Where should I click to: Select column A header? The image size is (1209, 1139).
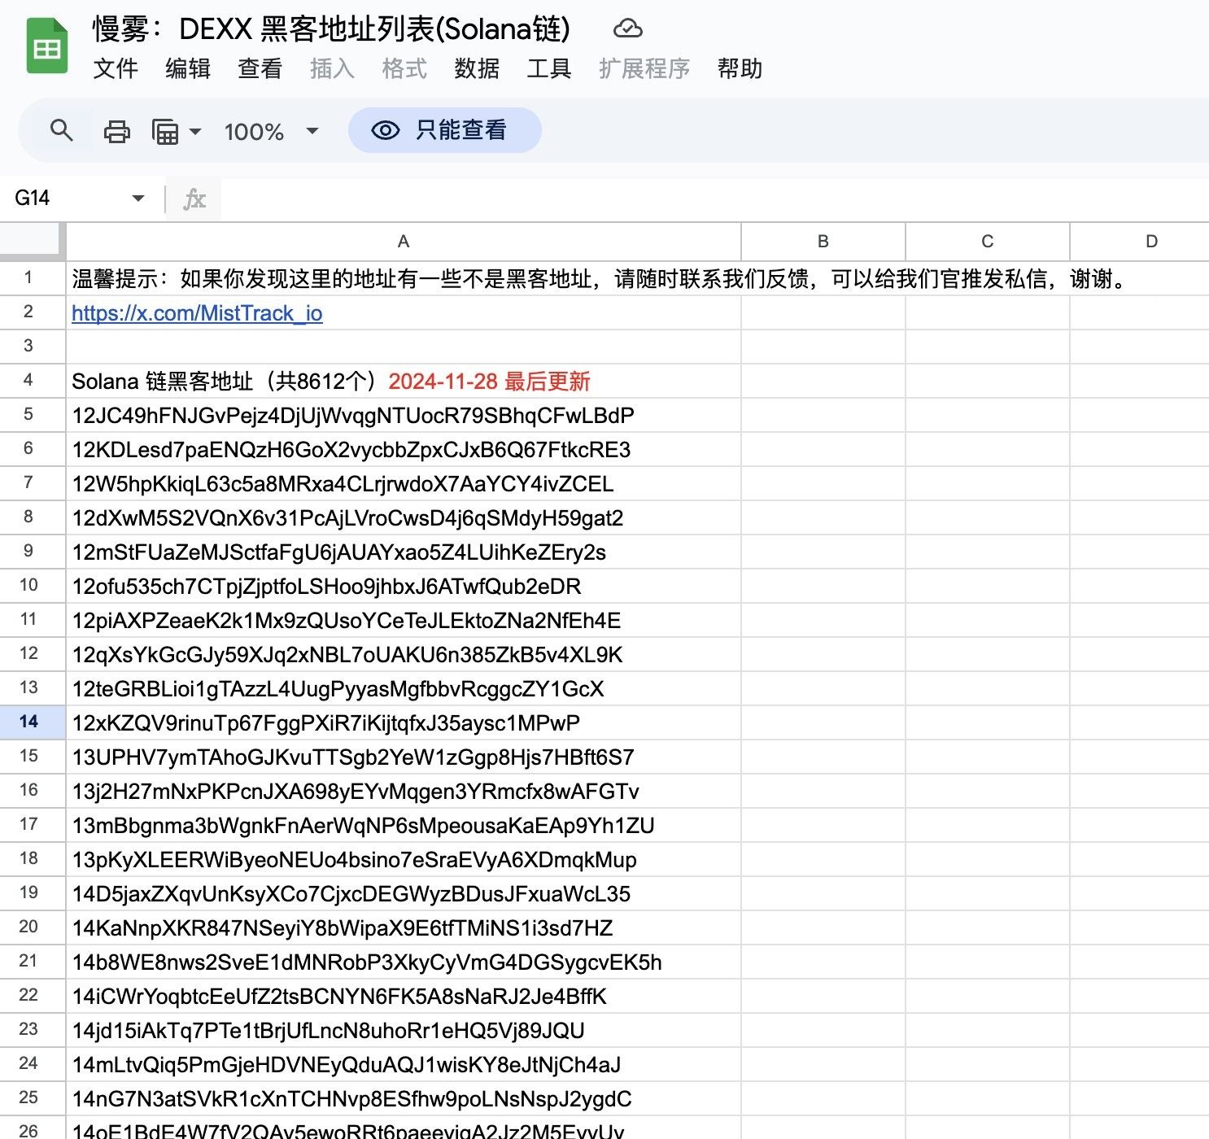pos(403,241)
